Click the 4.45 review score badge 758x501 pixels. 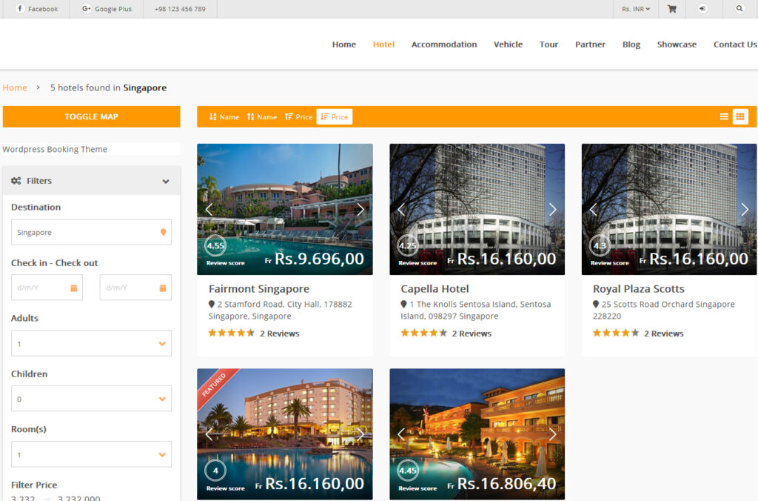(x=408, y=470)
